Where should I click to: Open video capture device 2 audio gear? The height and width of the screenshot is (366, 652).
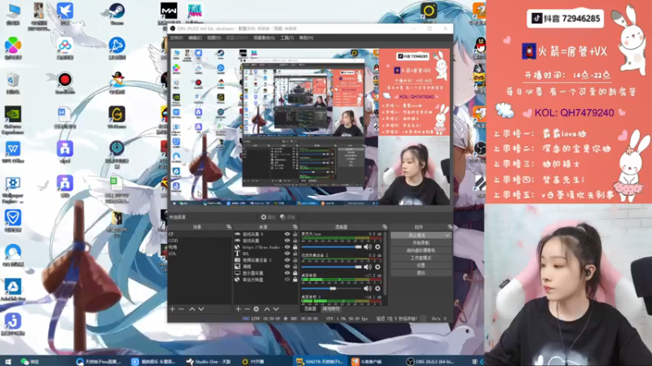[377, 268]
